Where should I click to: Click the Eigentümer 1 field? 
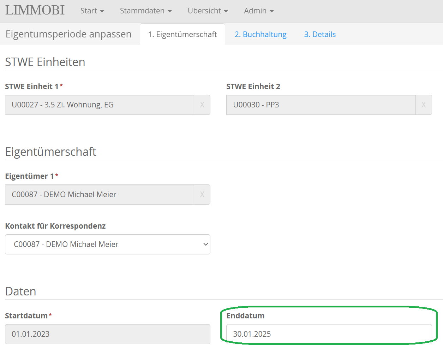[x=99, y=195]
